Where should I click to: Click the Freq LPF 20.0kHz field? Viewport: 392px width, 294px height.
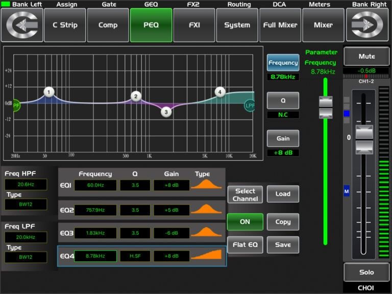pyautogui.click(x=26, y=237)
